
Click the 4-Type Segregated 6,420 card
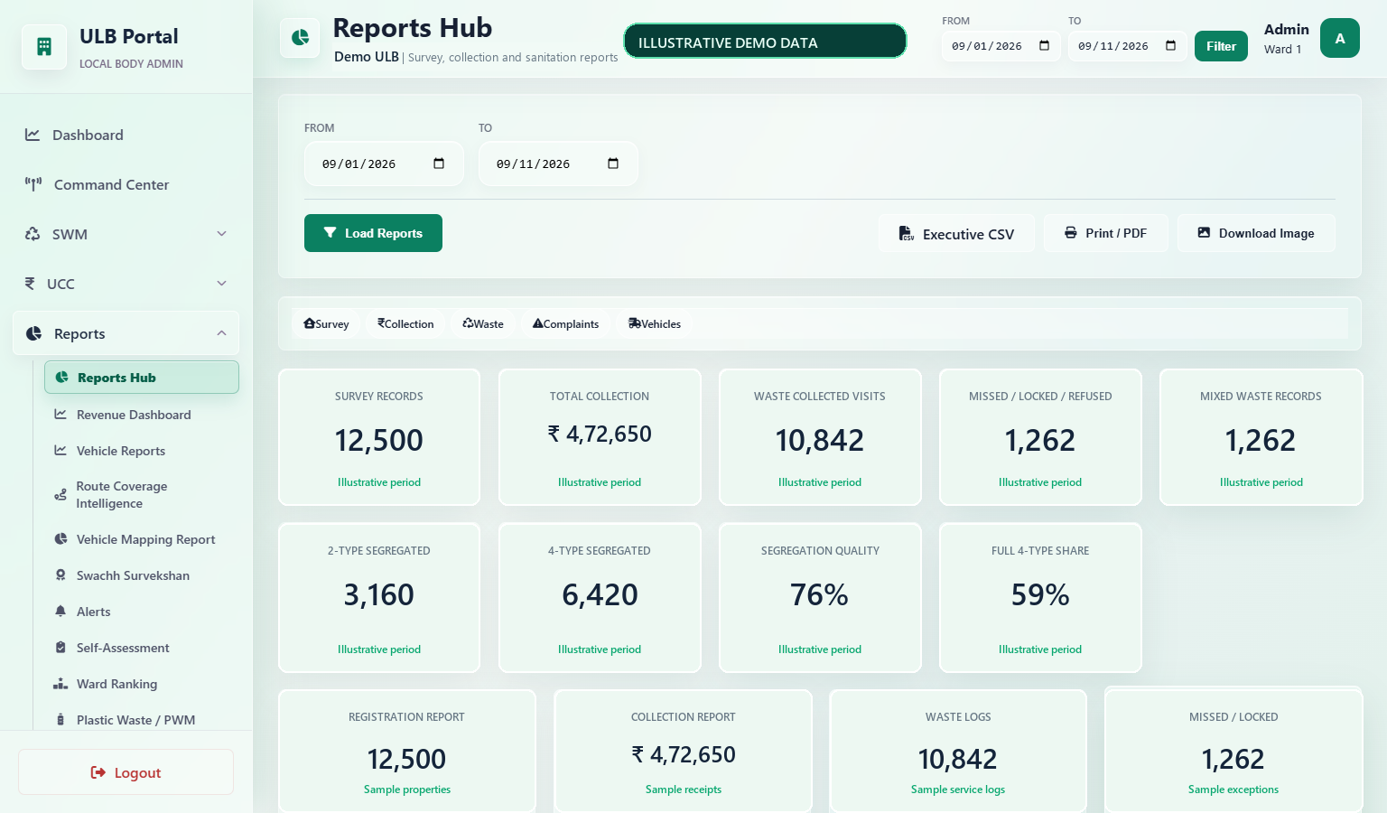tap(600, 598)
